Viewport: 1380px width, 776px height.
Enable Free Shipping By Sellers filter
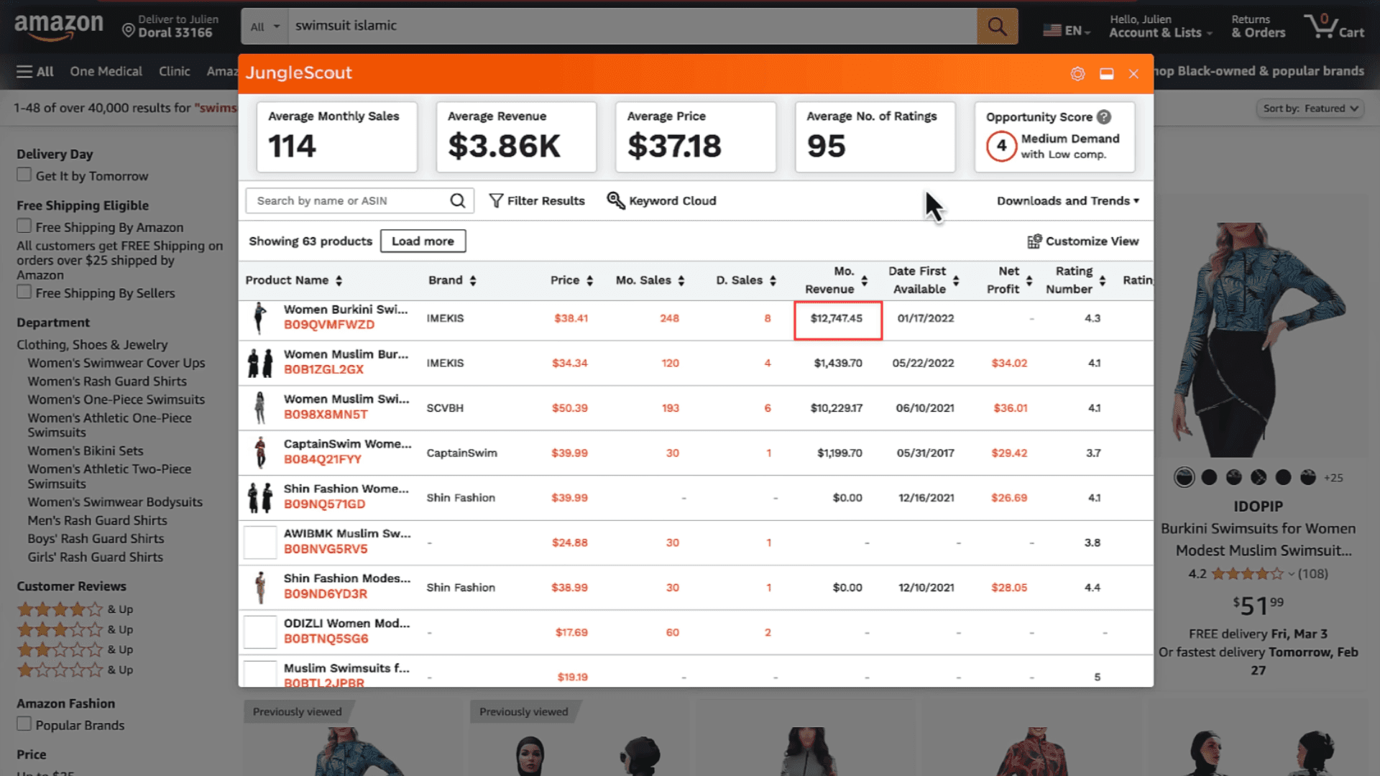(x=24, y=292)
